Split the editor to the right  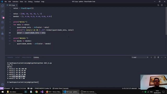coord(162,5)
